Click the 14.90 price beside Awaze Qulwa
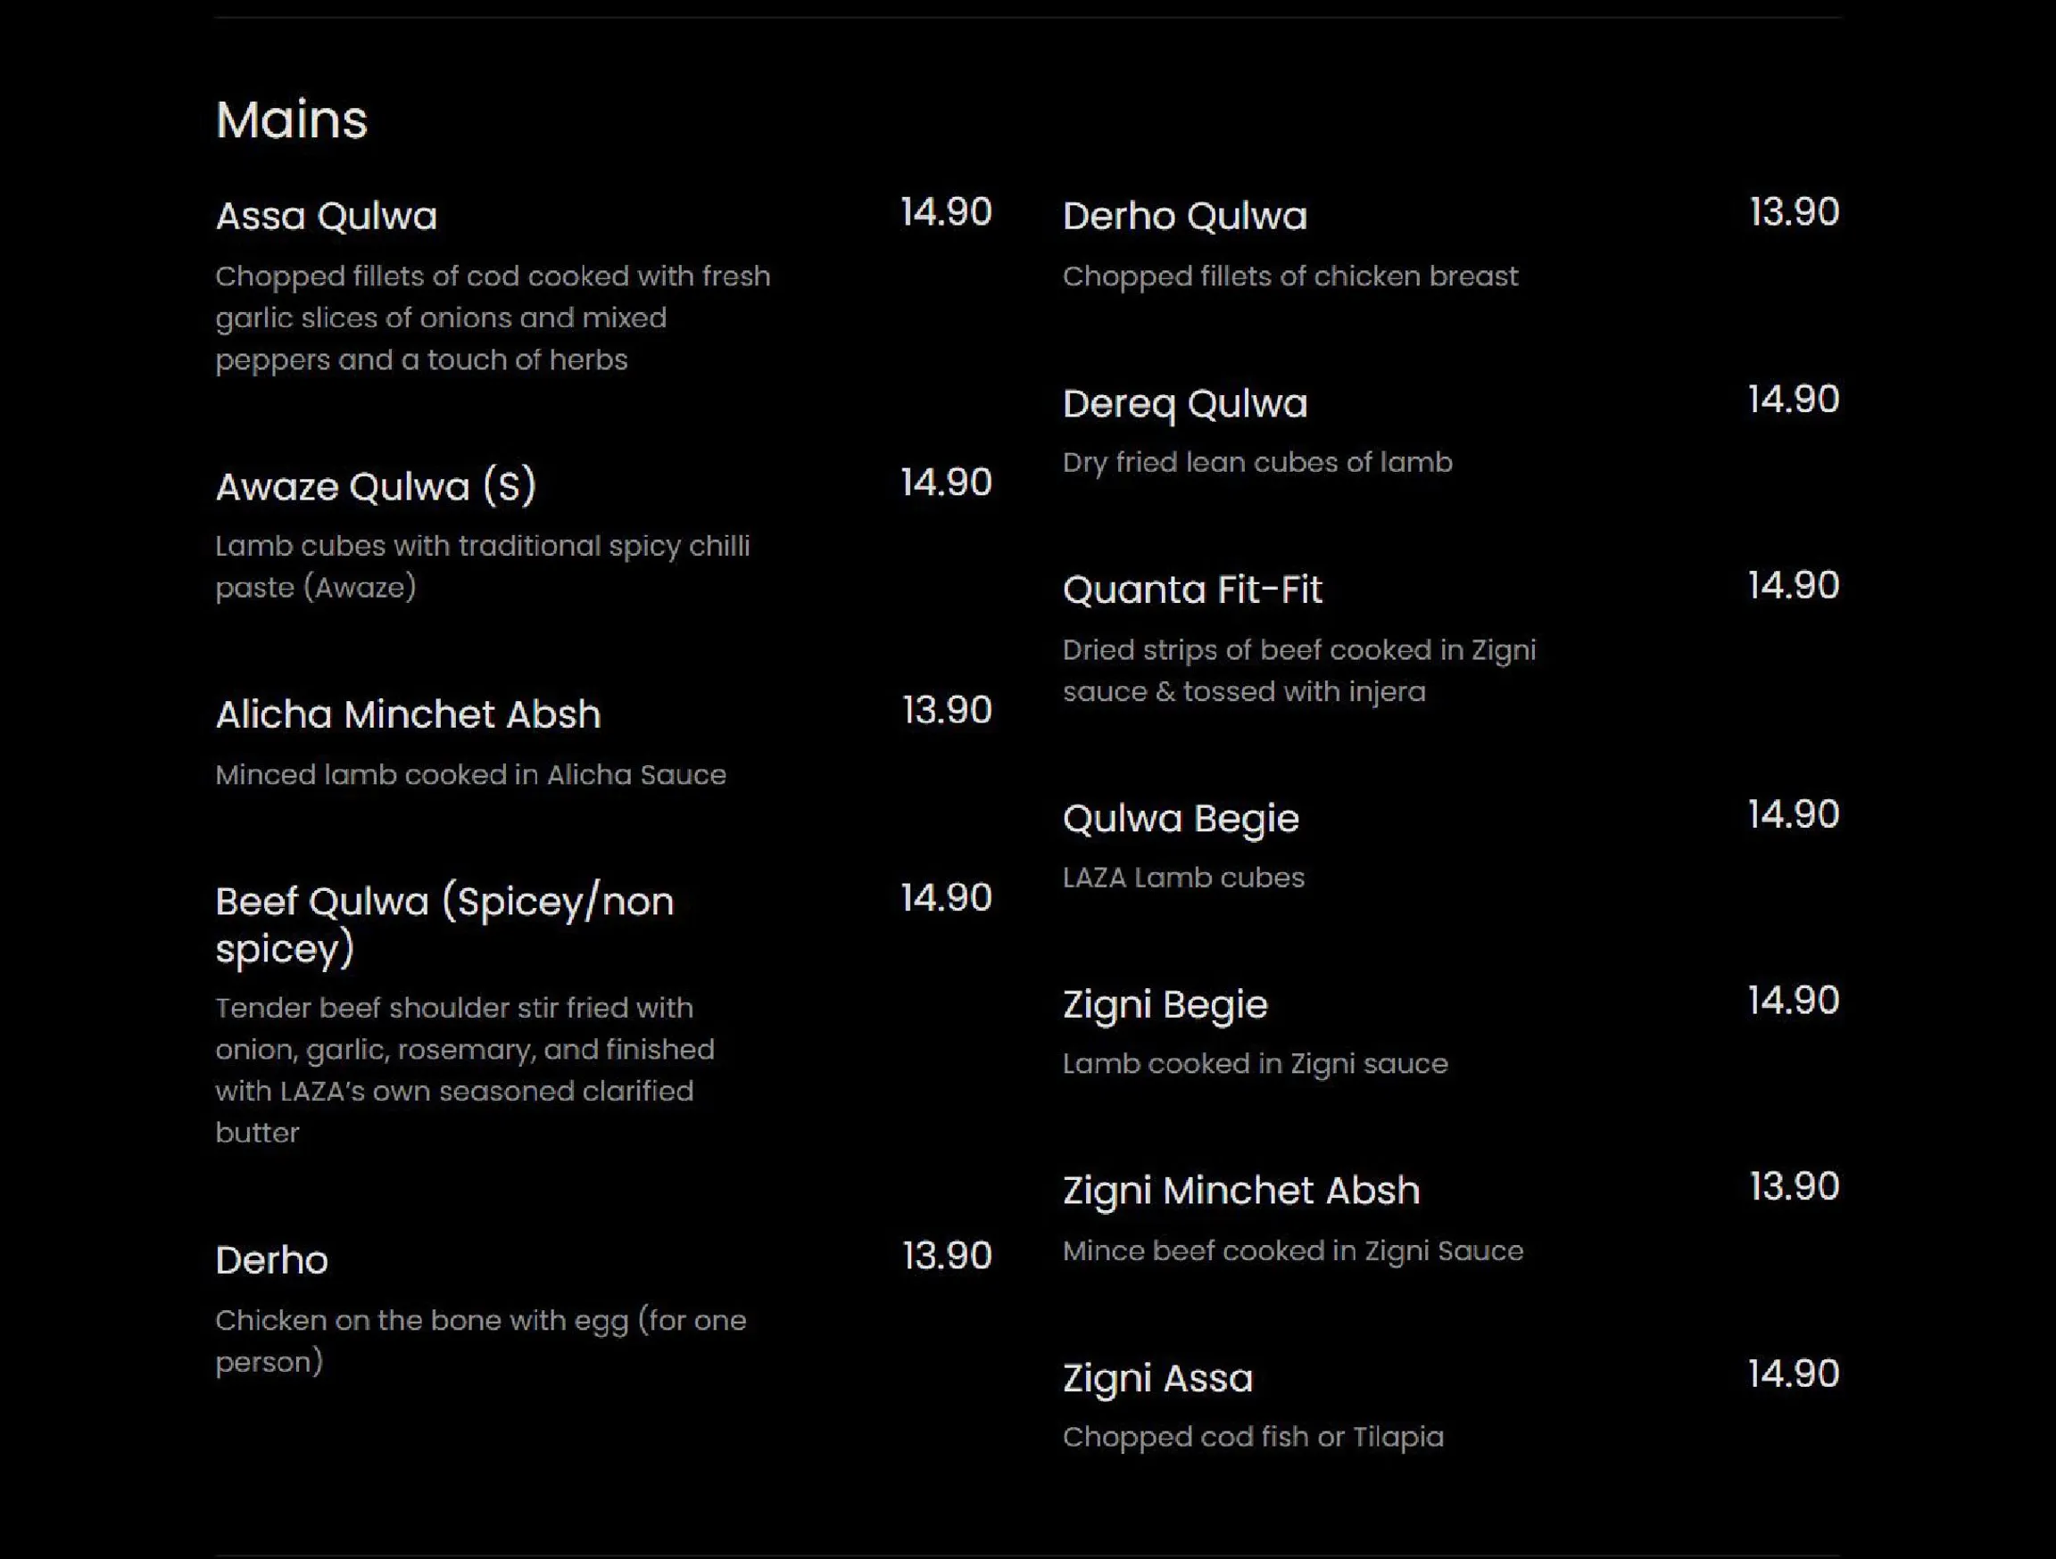 (x=946, y=483)
